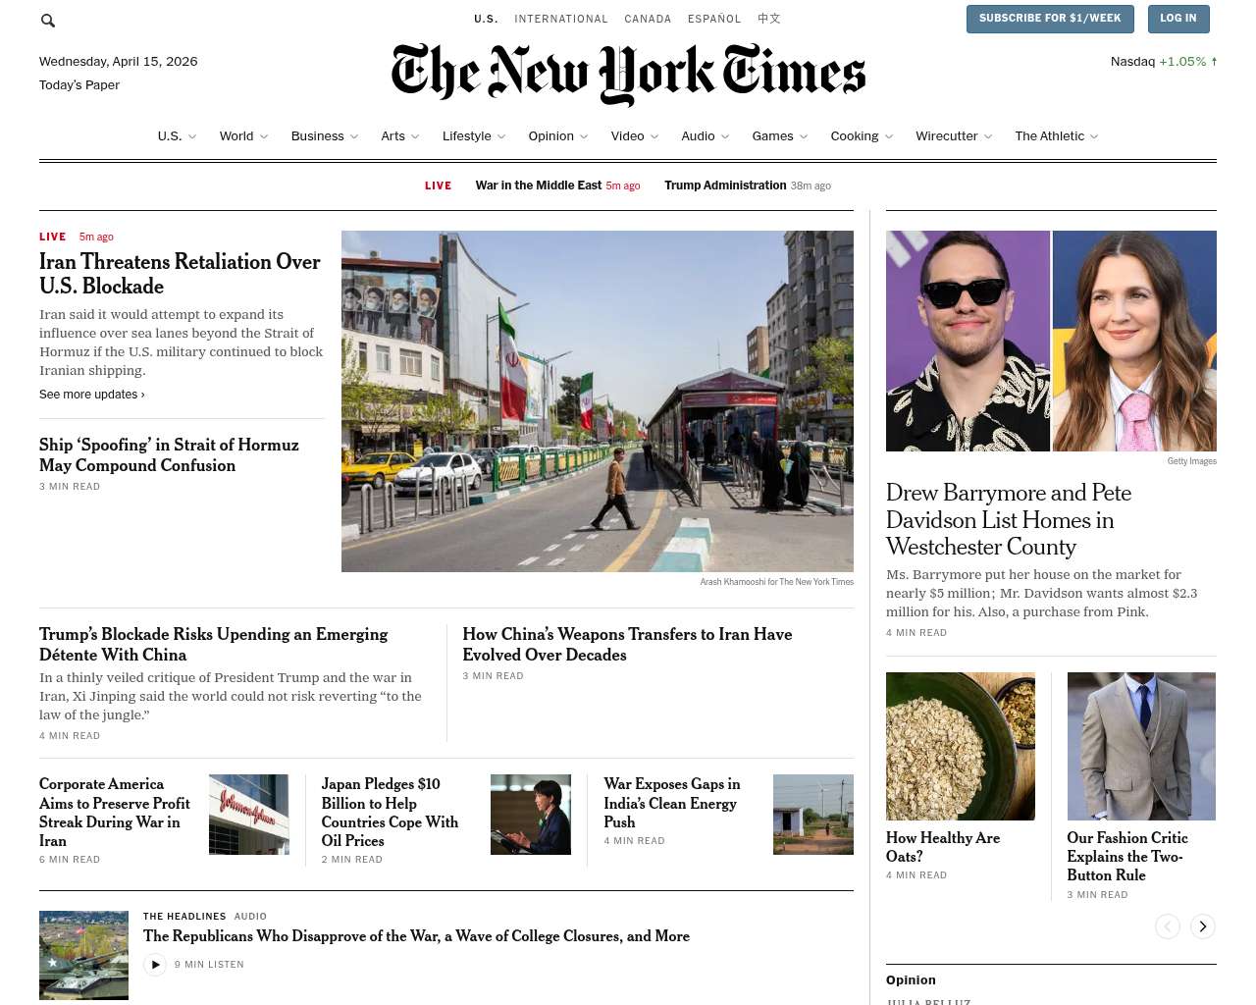This screenshot has width=1256, height=1005.
Task: Click Subscribe for $1/week button
Action: coord(1049,19)
